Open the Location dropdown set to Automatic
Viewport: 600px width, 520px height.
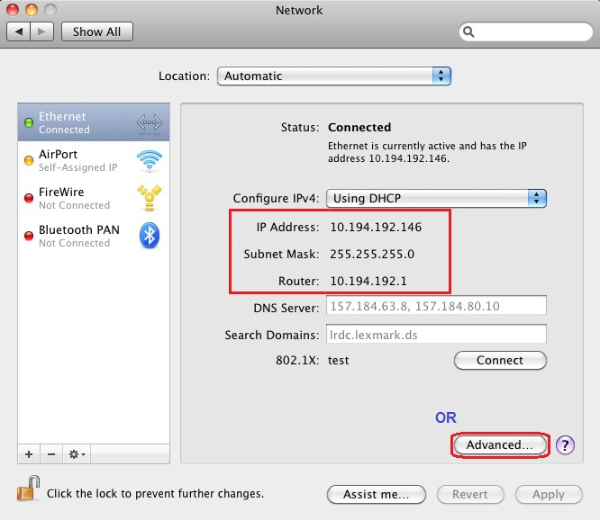[x=333, y=76]
